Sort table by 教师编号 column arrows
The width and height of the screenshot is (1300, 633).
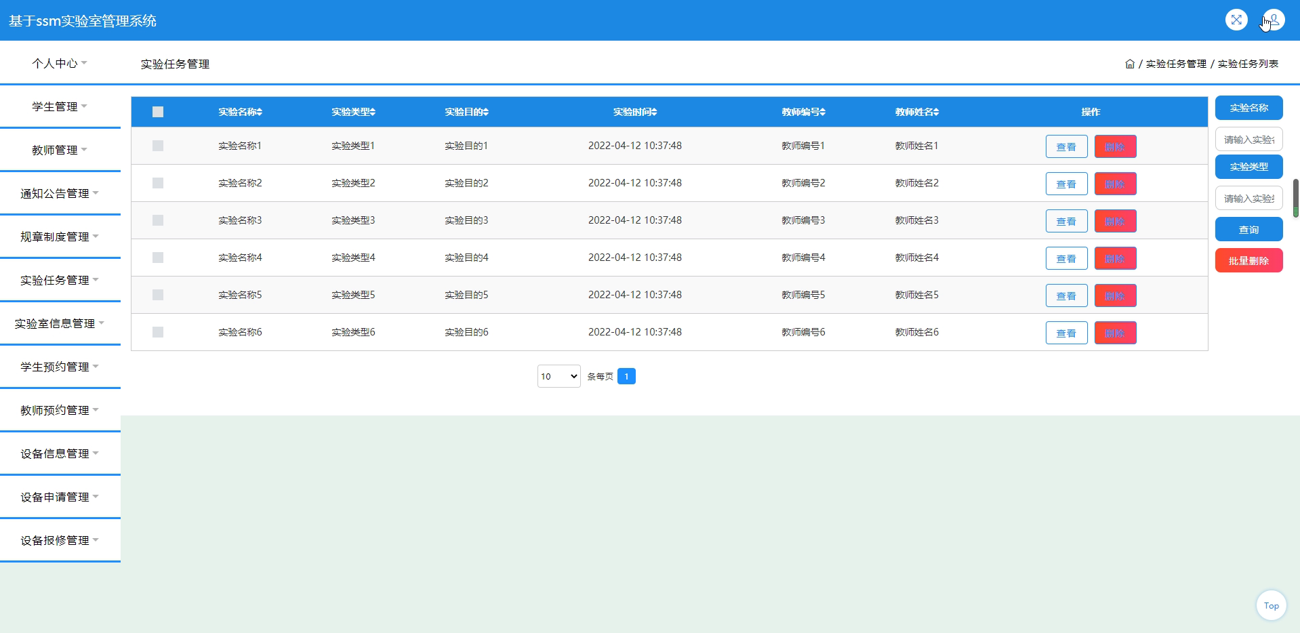click(823, 112)
